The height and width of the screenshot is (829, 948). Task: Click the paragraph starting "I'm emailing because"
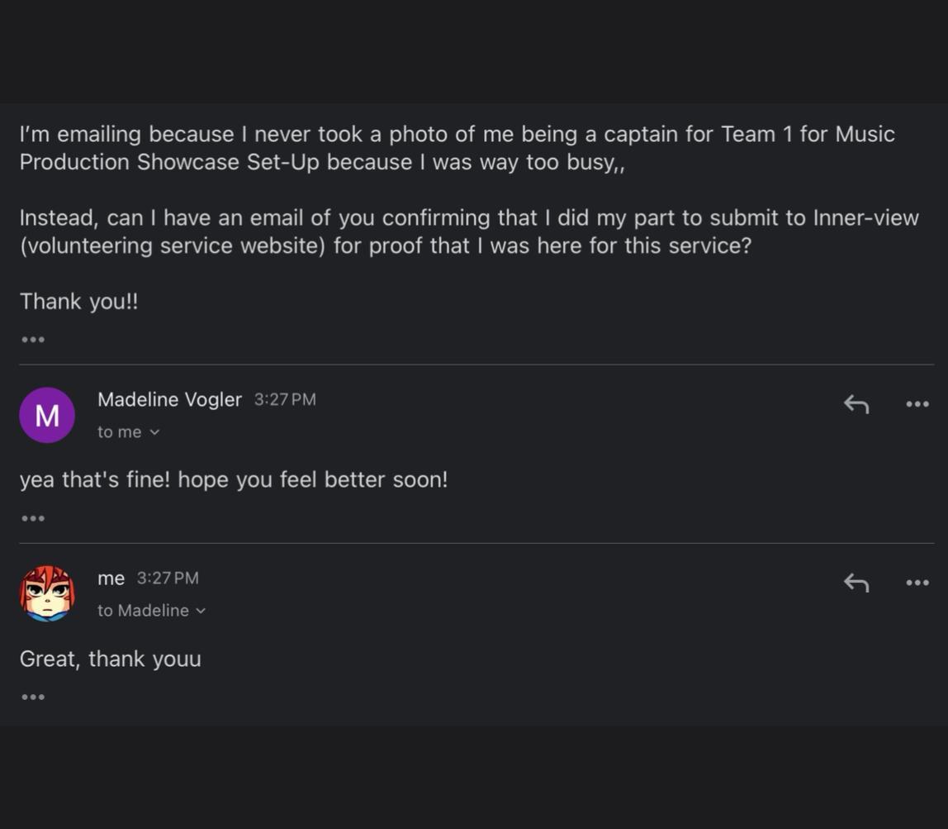tap(457, 148)
